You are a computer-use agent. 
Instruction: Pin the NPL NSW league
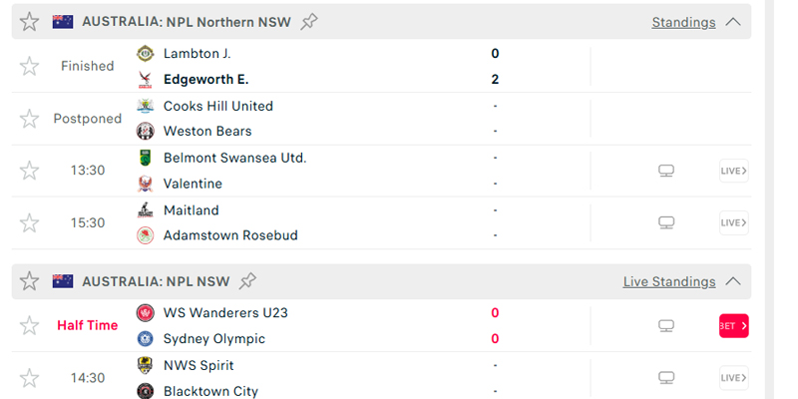(x=247, y=281)
